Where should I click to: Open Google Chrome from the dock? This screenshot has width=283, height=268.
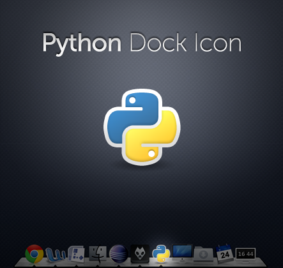tap(34, 254)
